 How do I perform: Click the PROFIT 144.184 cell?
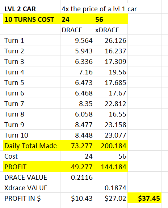point(111,167)
